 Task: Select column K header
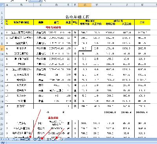click(x=142, y=5)
